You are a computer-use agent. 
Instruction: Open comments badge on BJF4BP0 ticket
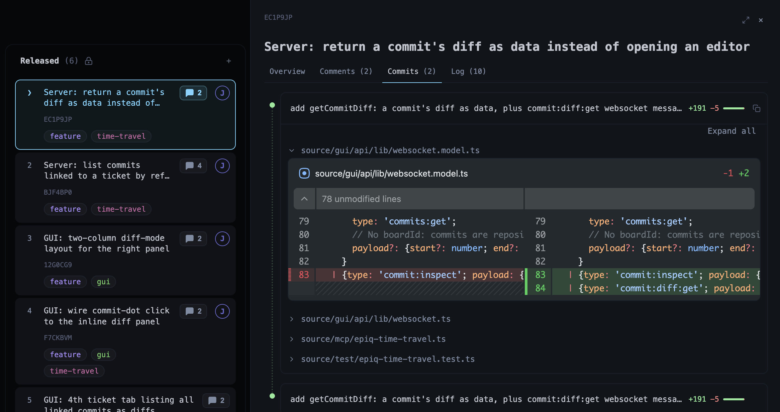coord(193,166)
